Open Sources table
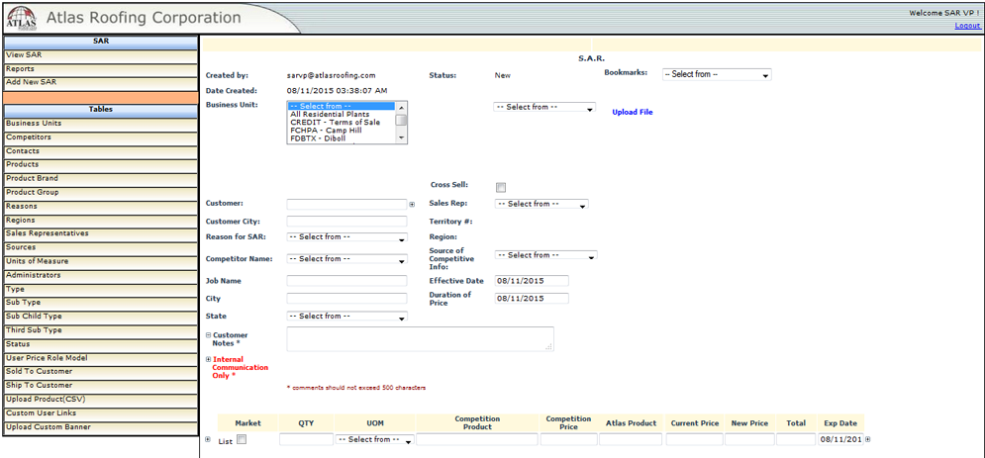The width and height of the screenshot is (985, 458). 101,248
